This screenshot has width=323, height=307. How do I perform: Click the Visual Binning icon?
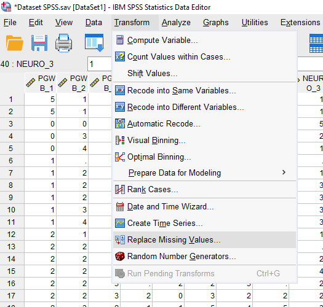pyautogui.click(x=120, y=140)
